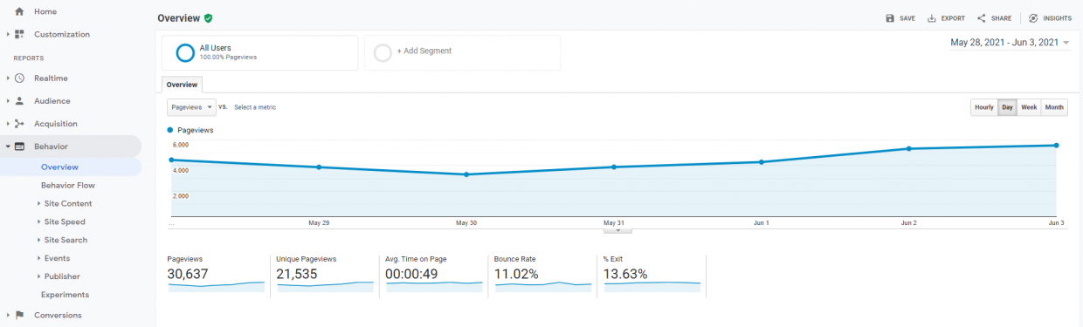Click the Jun 1 data point

(762, 162)
